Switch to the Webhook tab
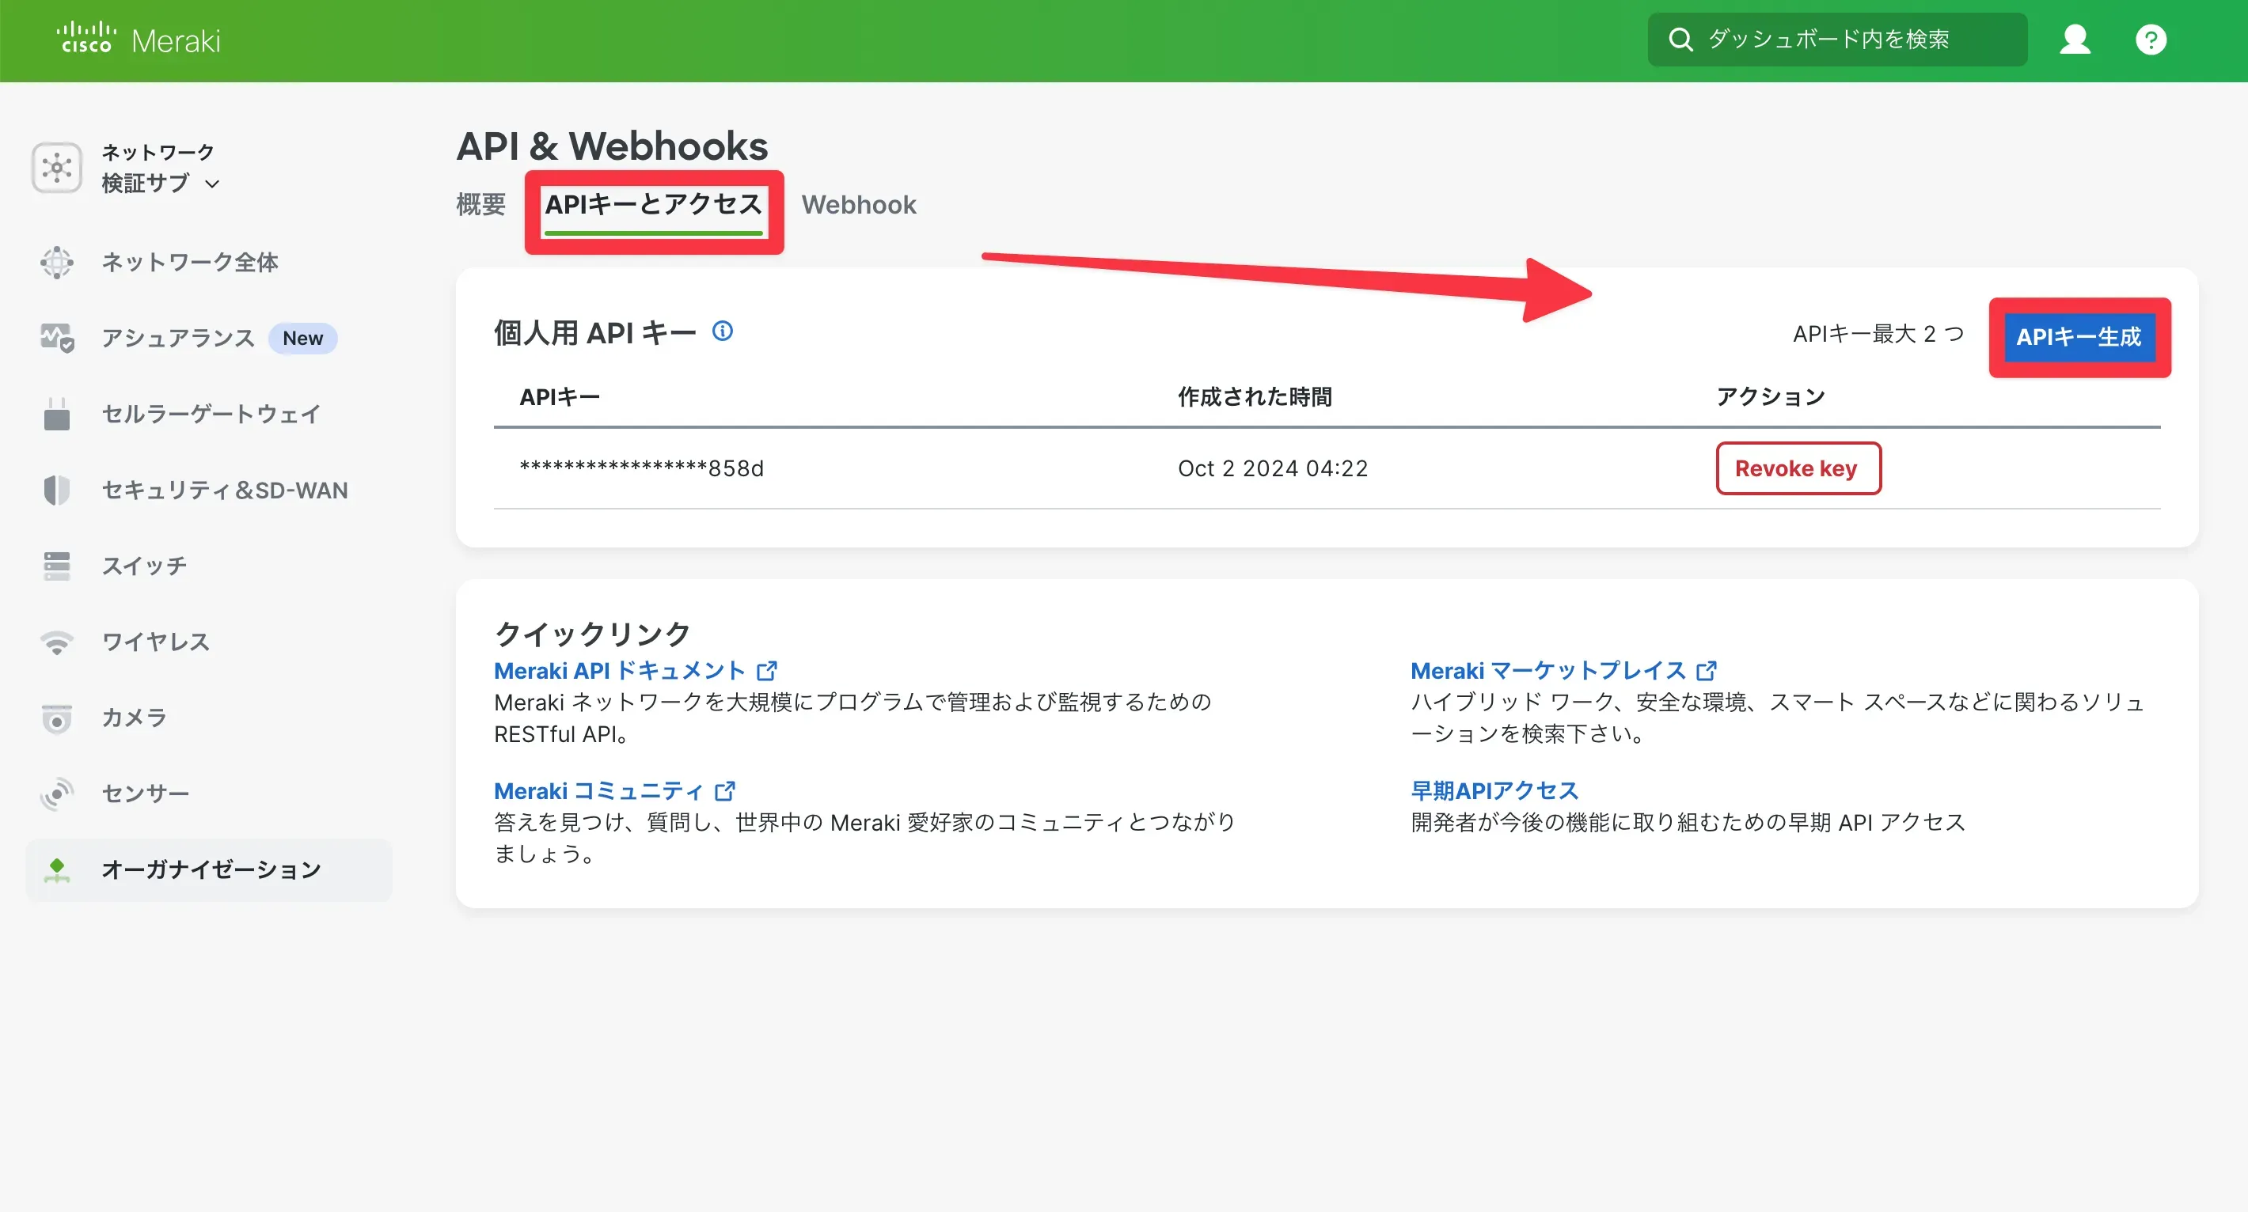Screen dimensions: 2248x1212 click(x=859, y=204)
